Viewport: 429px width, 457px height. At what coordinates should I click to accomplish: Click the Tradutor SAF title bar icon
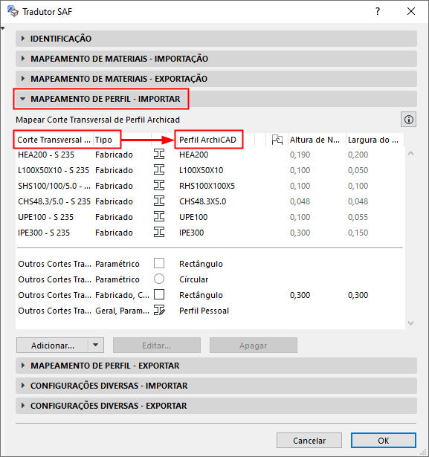point(13,11)
